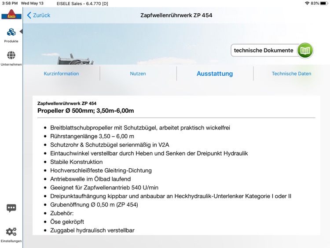Click the technische Dokumente label

point(264,50)
